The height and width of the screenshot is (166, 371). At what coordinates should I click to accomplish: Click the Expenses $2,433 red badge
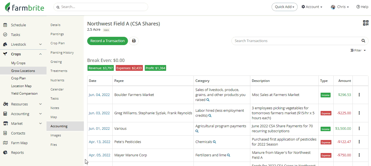(129, 68)
